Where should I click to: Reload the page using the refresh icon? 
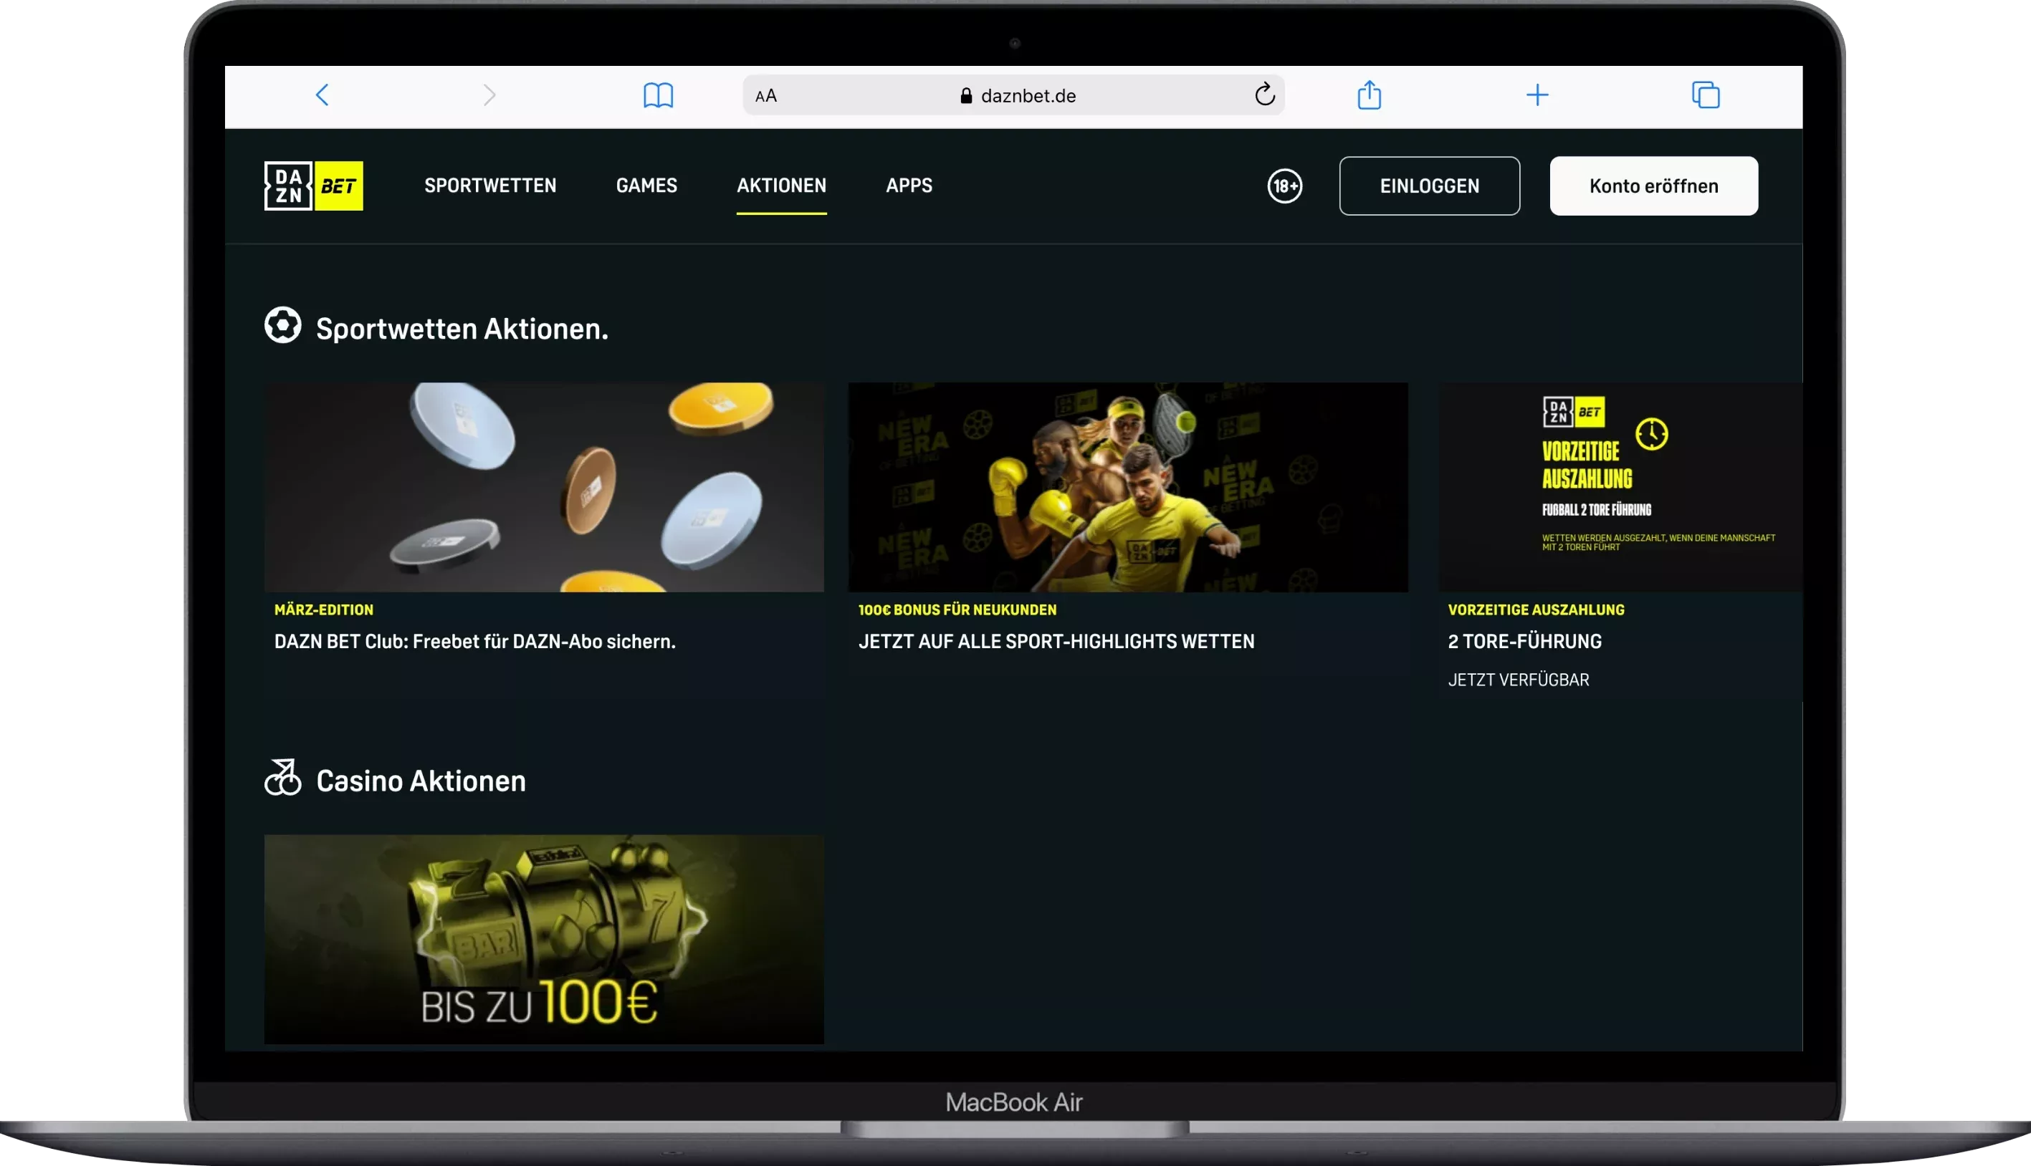(1264, 95)
